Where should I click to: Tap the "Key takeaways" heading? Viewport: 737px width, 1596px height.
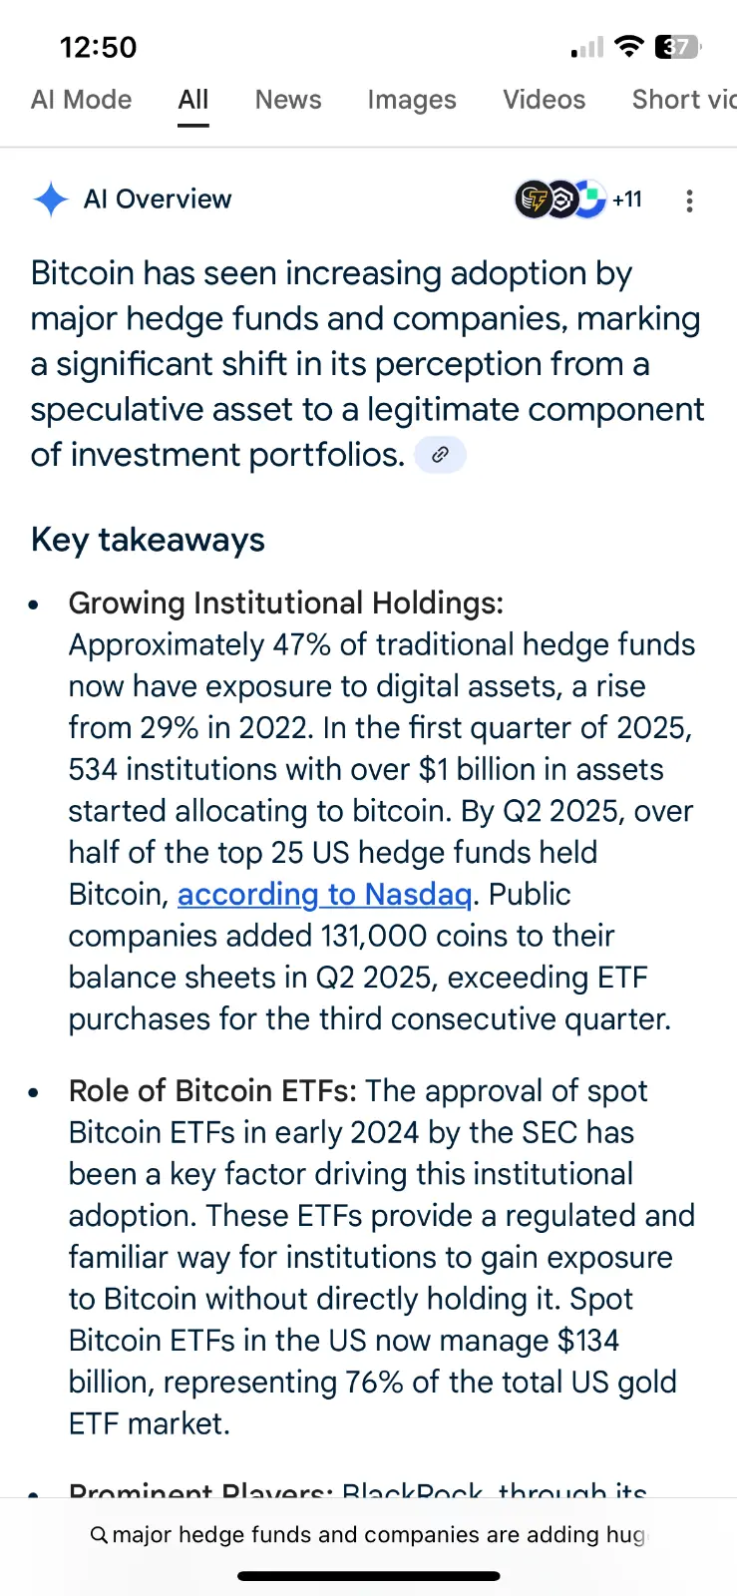[x=148, y=540]
